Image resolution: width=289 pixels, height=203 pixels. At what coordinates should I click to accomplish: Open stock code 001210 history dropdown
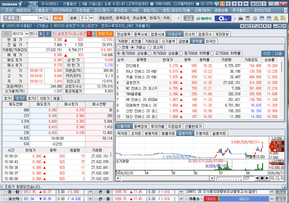pyautogui.click(x=27, y=34)
